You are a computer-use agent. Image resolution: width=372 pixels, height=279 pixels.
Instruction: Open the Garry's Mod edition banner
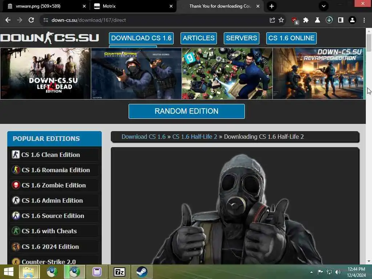coord(227,73)
